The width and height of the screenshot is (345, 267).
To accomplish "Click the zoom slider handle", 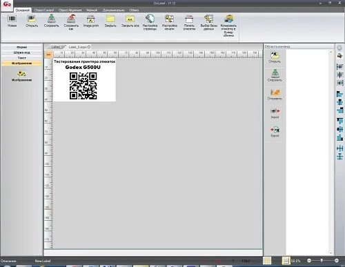I will tap(322, 260).
